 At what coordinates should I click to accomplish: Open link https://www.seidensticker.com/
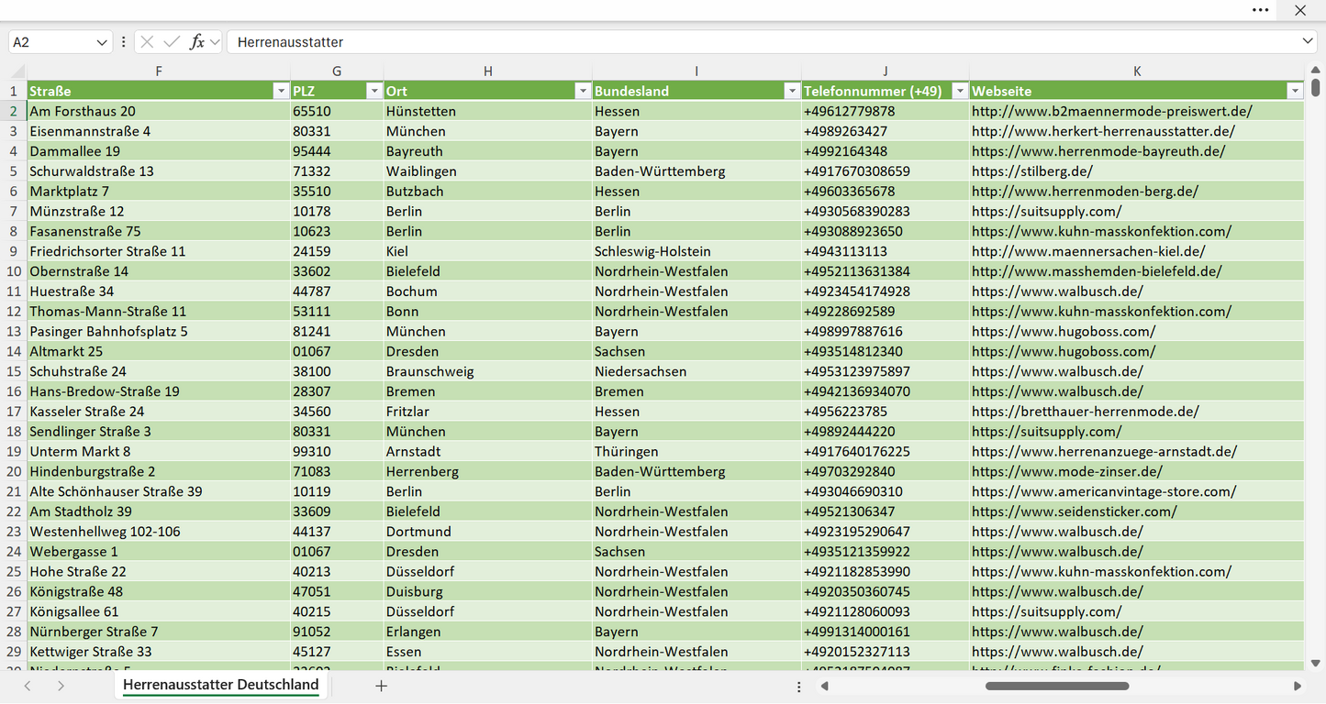point(1075,511)
